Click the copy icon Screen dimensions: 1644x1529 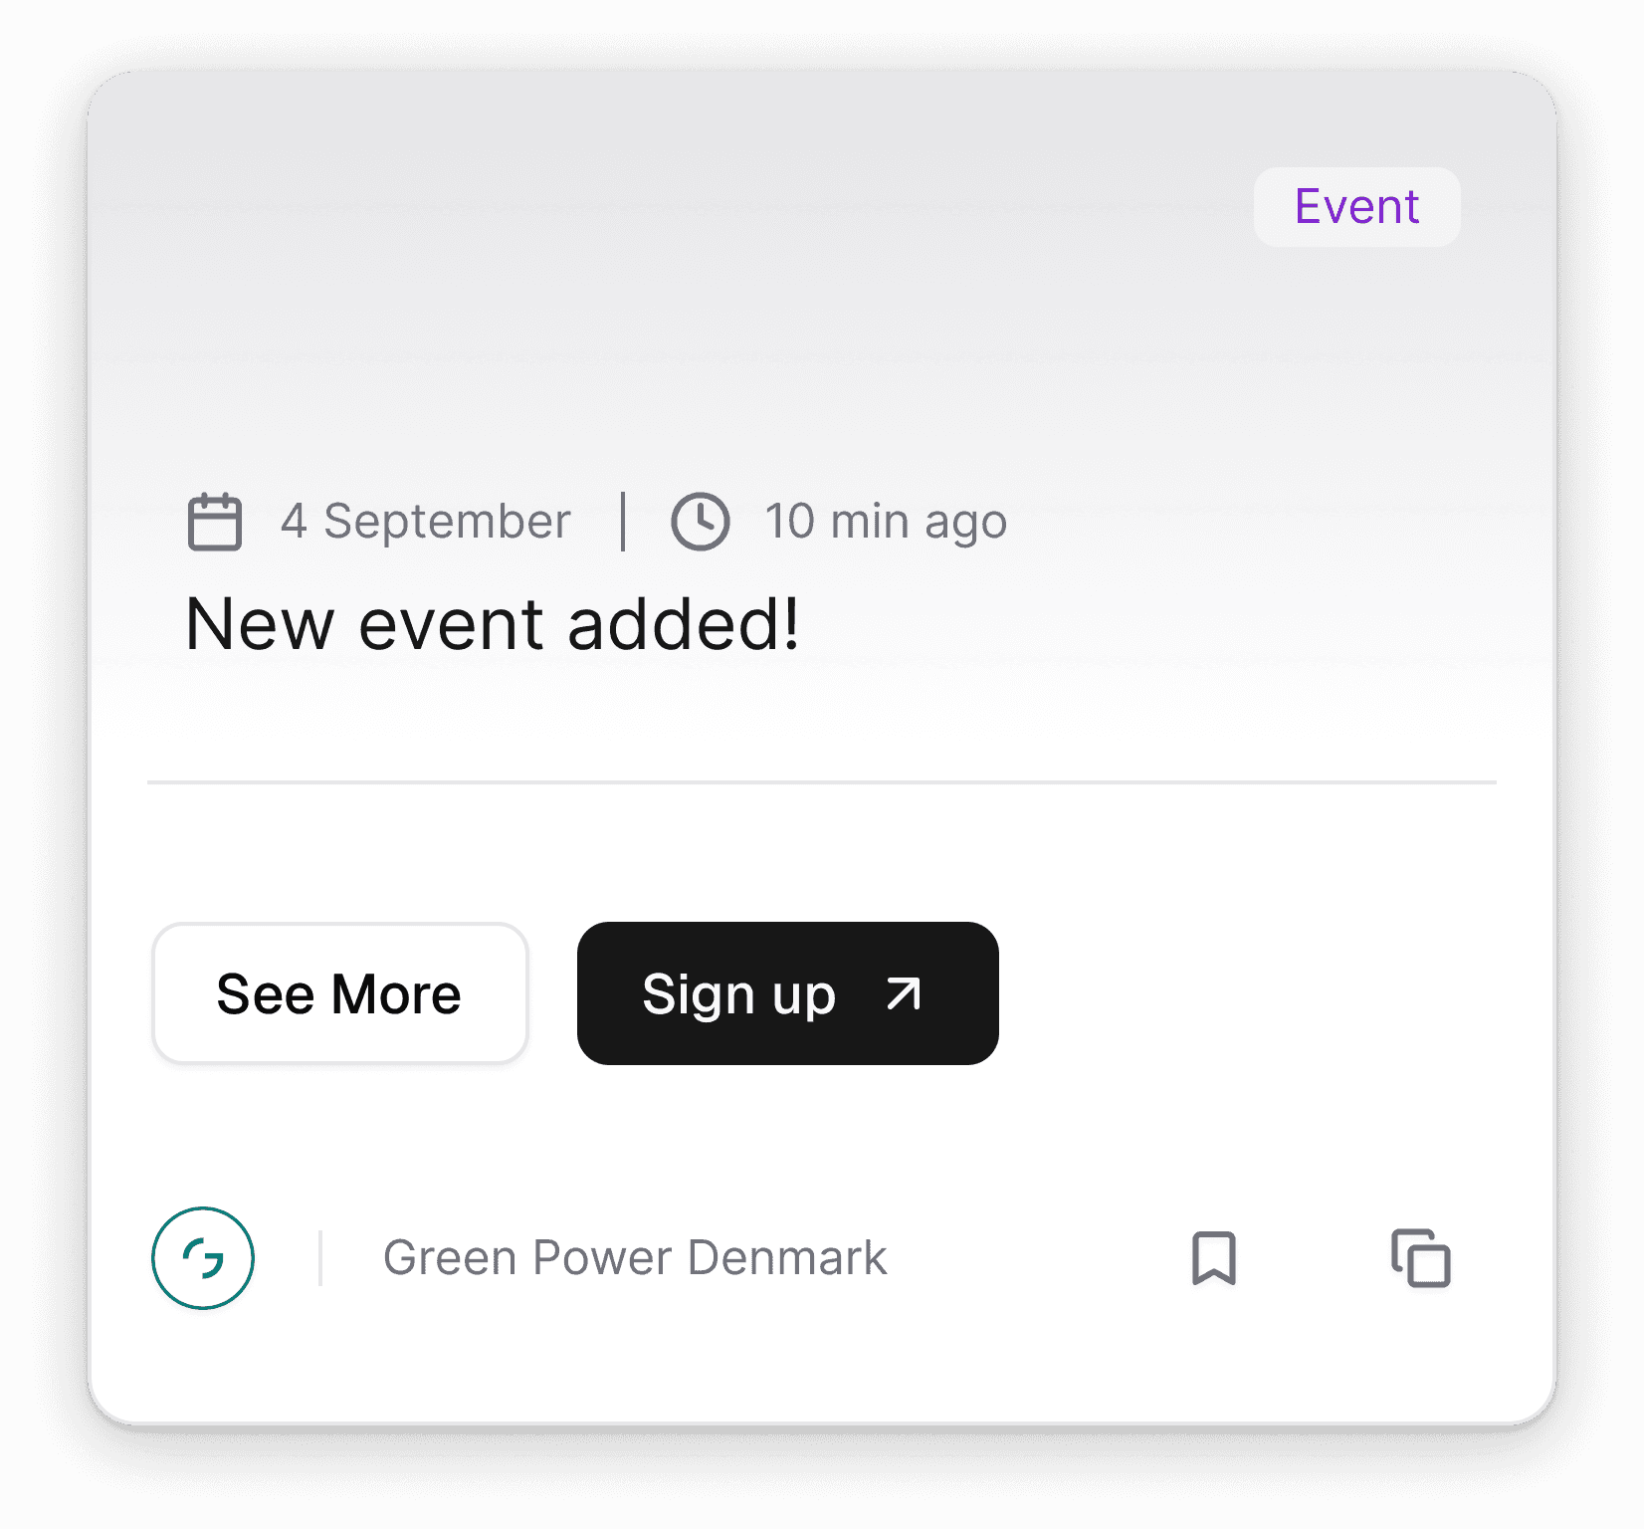tap(1420, 1258)
